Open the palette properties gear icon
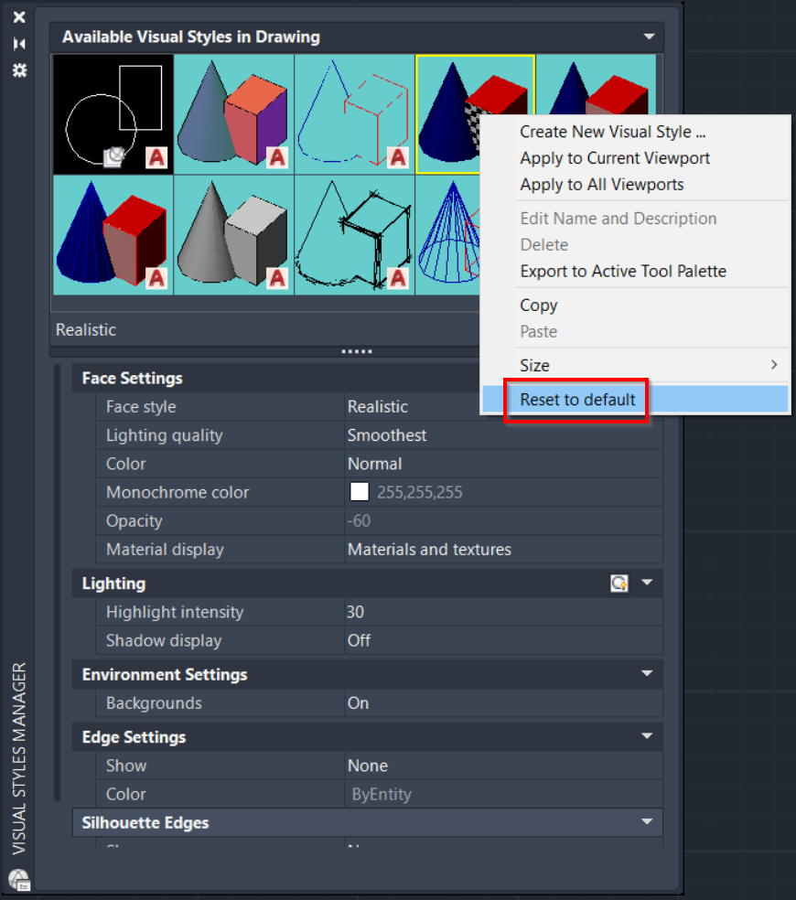The width and height of the screenshot is (796, 900). [19, 70]
